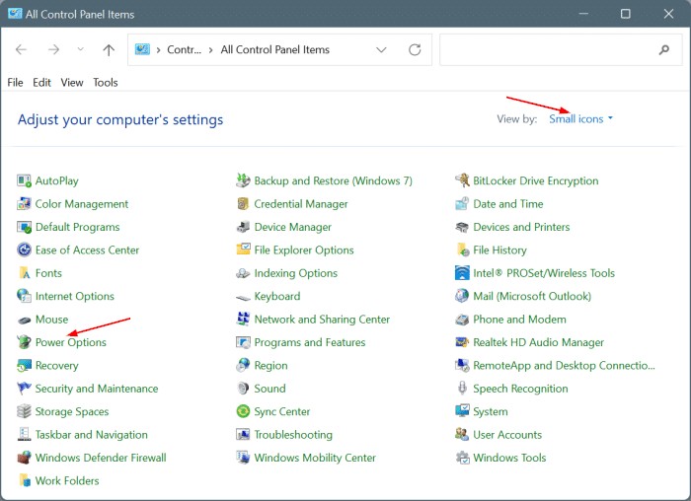
Task: Click the search magnifier button
Action: pyautogui.click(x=664, y=49)
